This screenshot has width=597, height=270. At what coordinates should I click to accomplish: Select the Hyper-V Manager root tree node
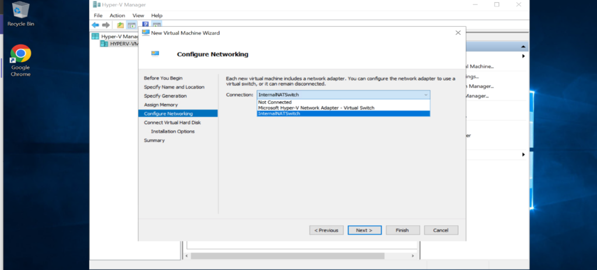point(116,37)
